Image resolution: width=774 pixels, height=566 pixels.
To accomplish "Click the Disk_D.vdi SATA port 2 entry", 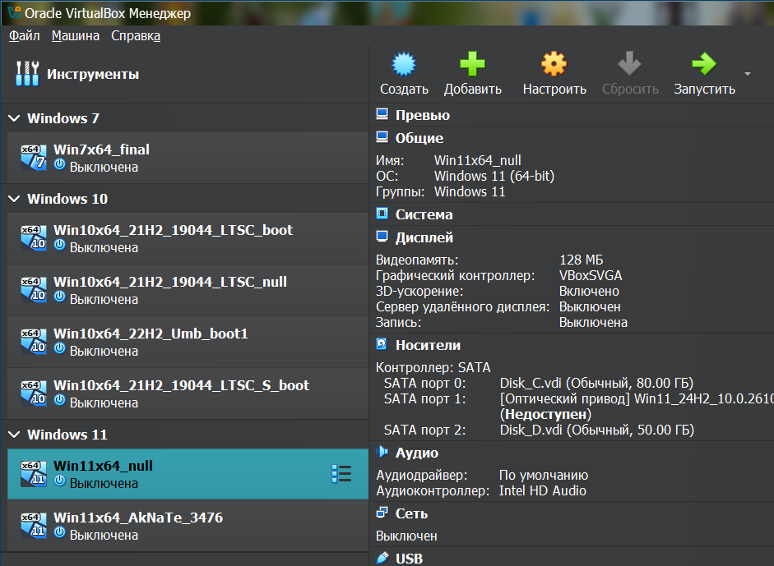I will point(597,430).
